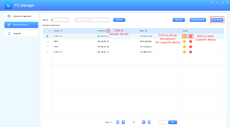Open network setup for the third device row
The width and height of the screenshot is (230, 127).
pos(184,47)
